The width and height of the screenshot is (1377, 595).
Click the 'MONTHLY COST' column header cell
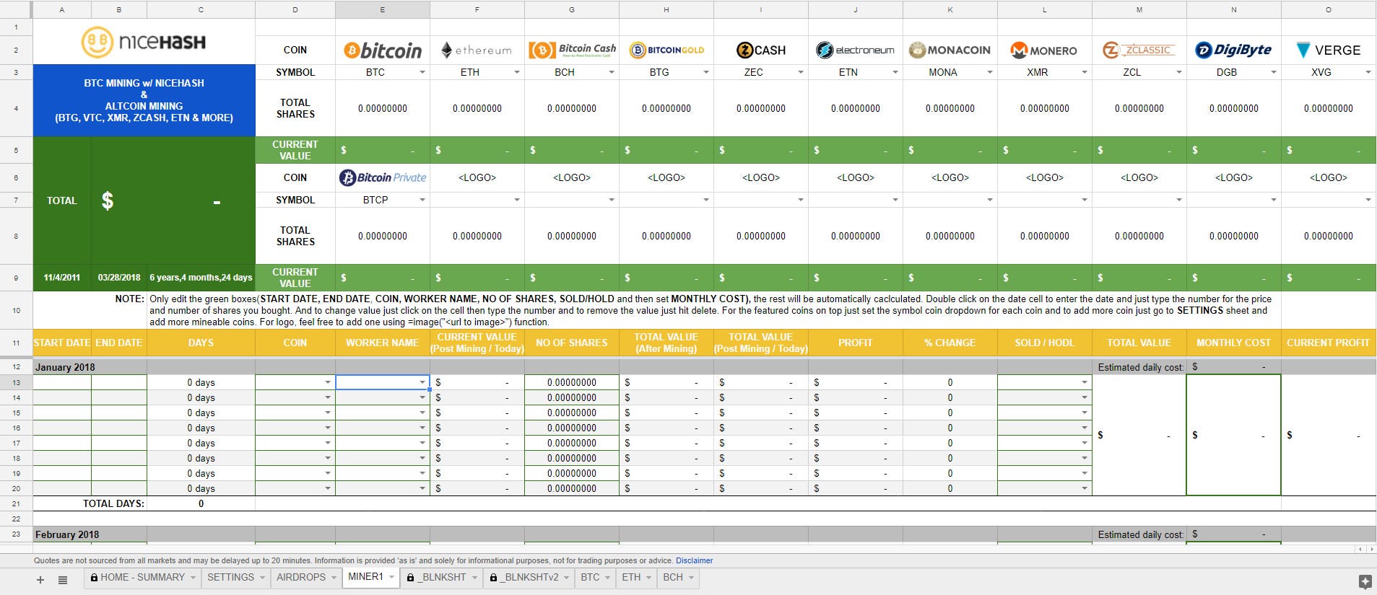[x=1233, y=343]
